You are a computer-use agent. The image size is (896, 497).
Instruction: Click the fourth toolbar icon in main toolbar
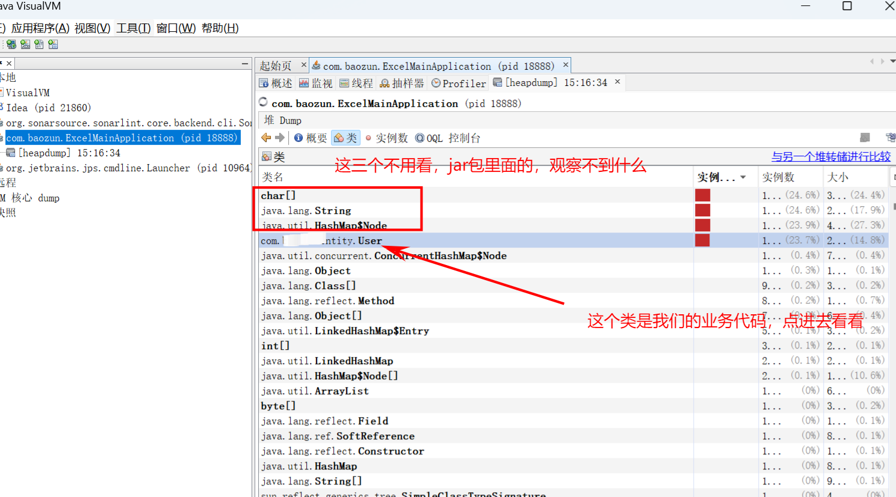53,44
